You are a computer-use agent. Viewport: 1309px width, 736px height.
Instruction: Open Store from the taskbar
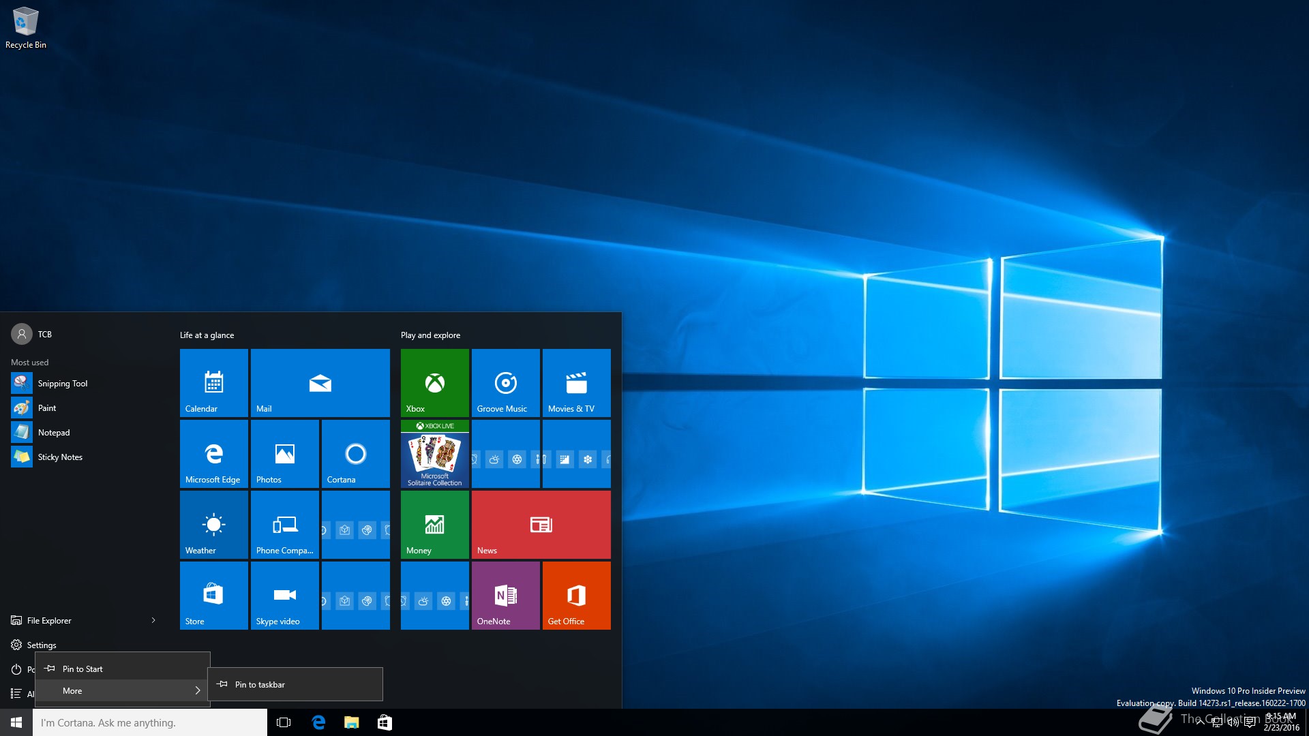(385, 722)
